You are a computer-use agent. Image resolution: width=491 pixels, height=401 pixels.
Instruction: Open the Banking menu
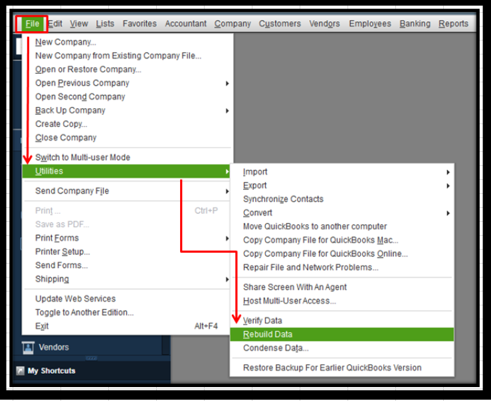(415, 24)
